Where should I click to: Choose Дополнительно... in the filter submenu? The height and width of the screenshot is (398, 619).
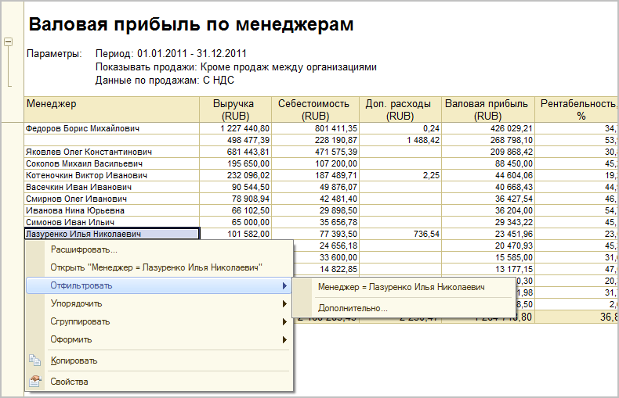pyautogui.click(x=353, y=308)
